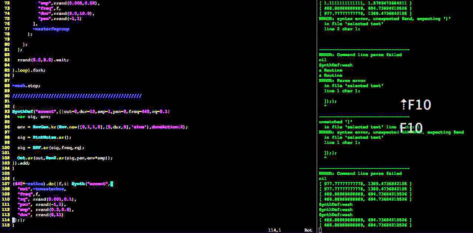The width and height of the screenshot is (473, 233).
Task: Click "ERROR: Parse error" in post window
Action: [x=342, y=80]
